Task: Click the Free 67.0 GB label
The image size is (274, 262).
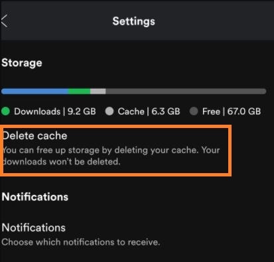Action: pyautogui.click(x=232, y=111)
